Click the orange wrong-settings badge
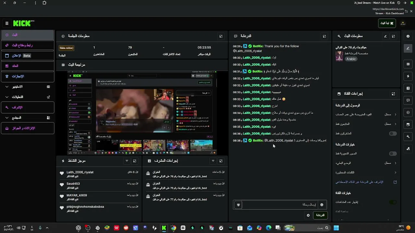 pyautogui.click(x=66, y=48)
